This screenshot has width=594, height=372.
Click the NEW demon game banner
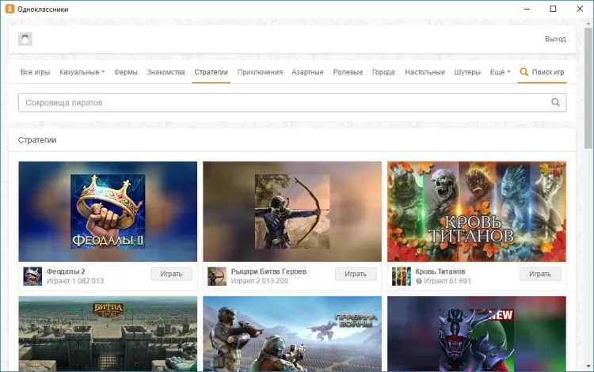click(x=477, y=333)
